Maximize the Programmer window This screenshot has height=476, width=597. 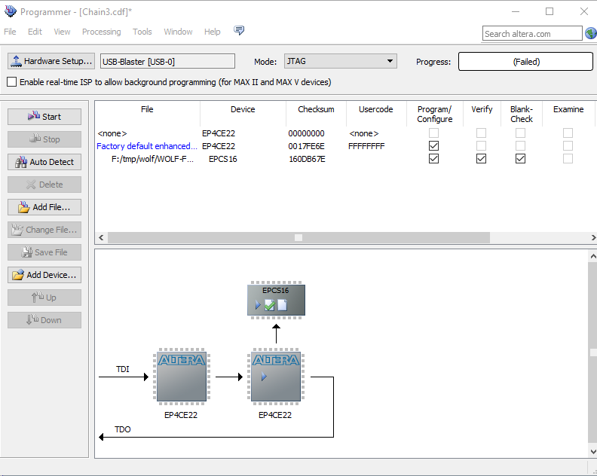550,11
